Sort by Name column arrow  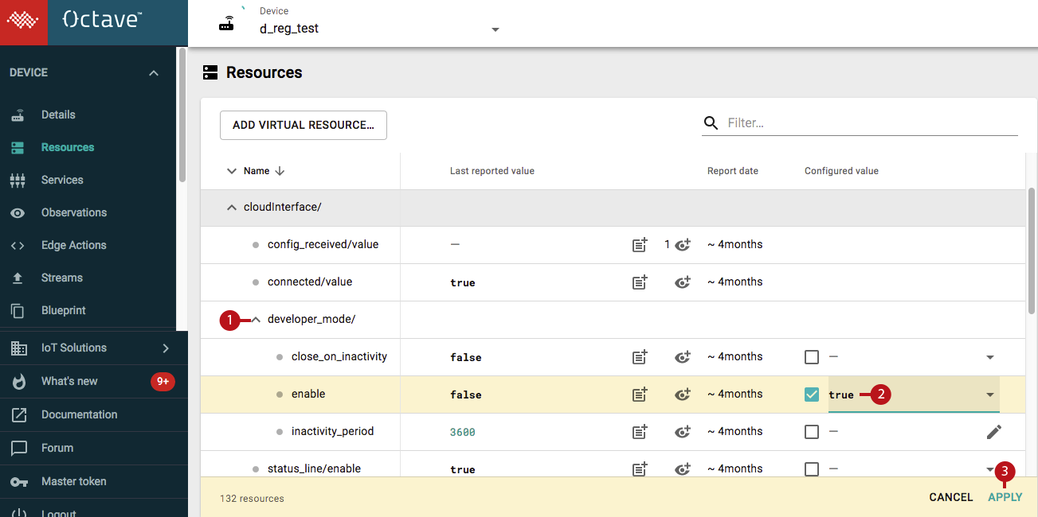280,171
